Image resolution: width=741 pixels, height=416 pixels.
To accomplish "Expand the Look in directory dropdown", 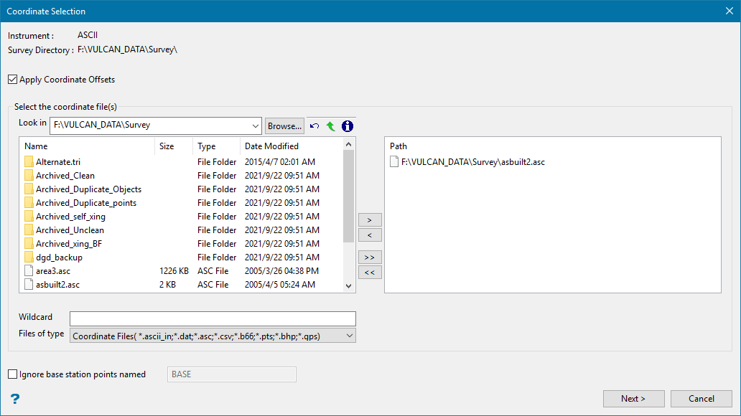I will click(255, 126).
